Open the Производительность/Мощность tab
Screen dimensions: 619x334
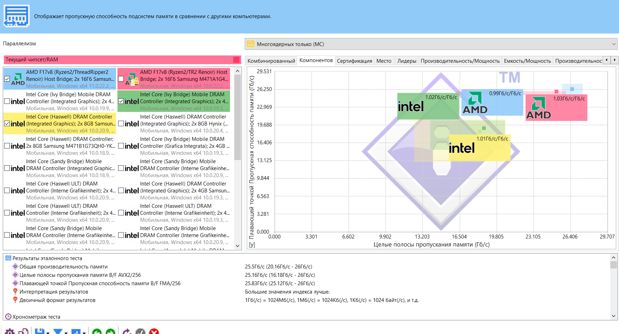tap(460, 61)
